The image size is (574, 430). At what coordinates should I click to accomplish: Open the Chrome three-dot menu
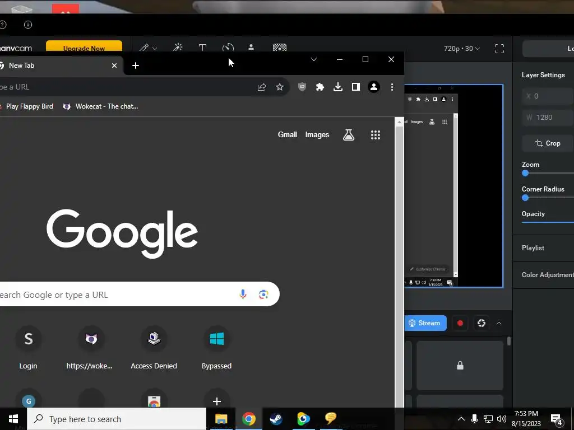392,87
